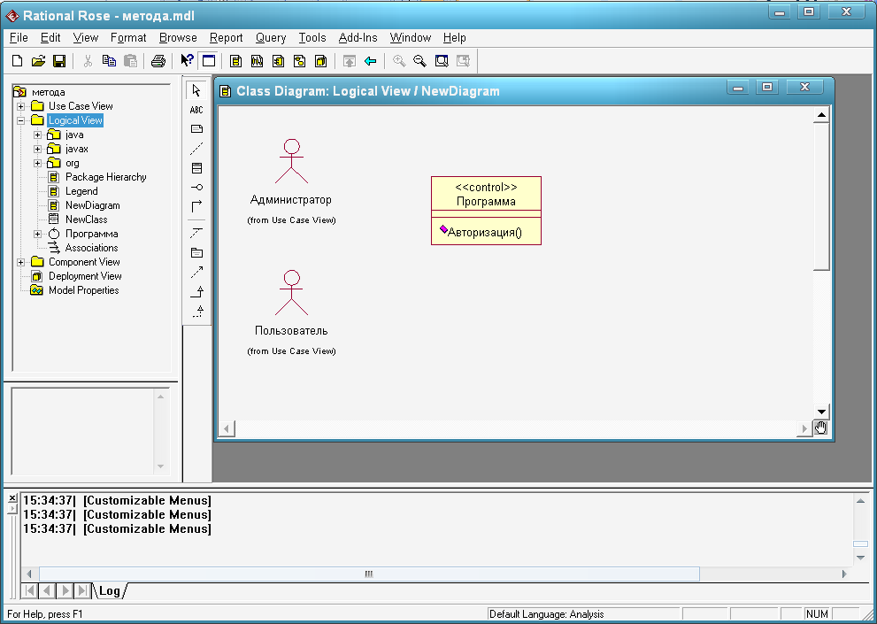The width and height of the screenshot is (877, 624).
Task: Click Browse Deployment Diagram toolbar icon
Action: 321,61
